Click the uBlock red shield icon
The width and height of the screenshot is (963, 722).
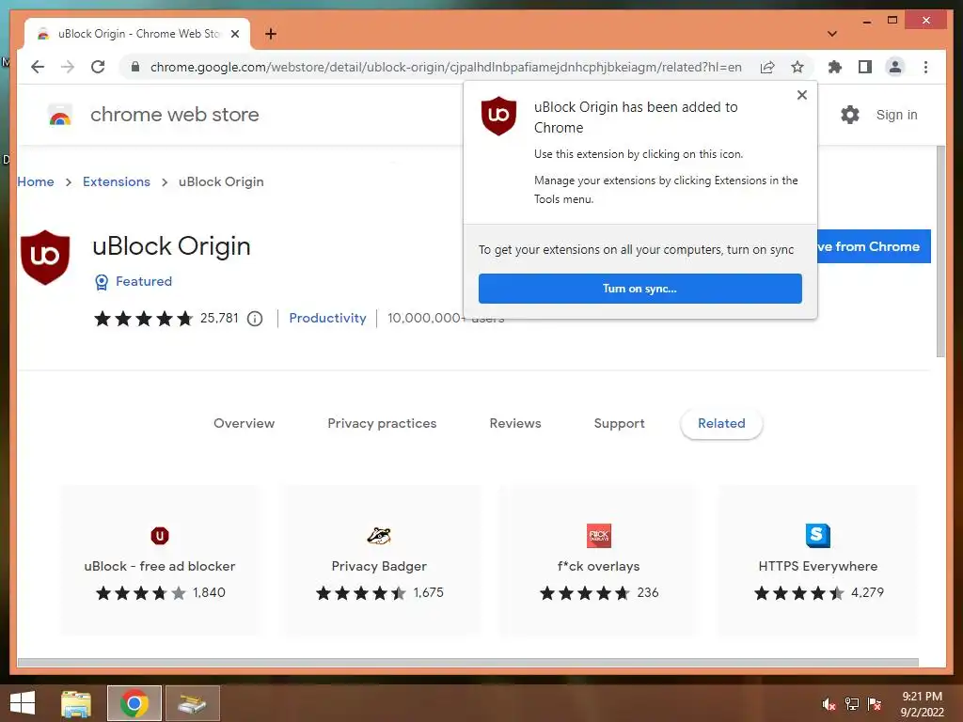click(x=160, y=535)
